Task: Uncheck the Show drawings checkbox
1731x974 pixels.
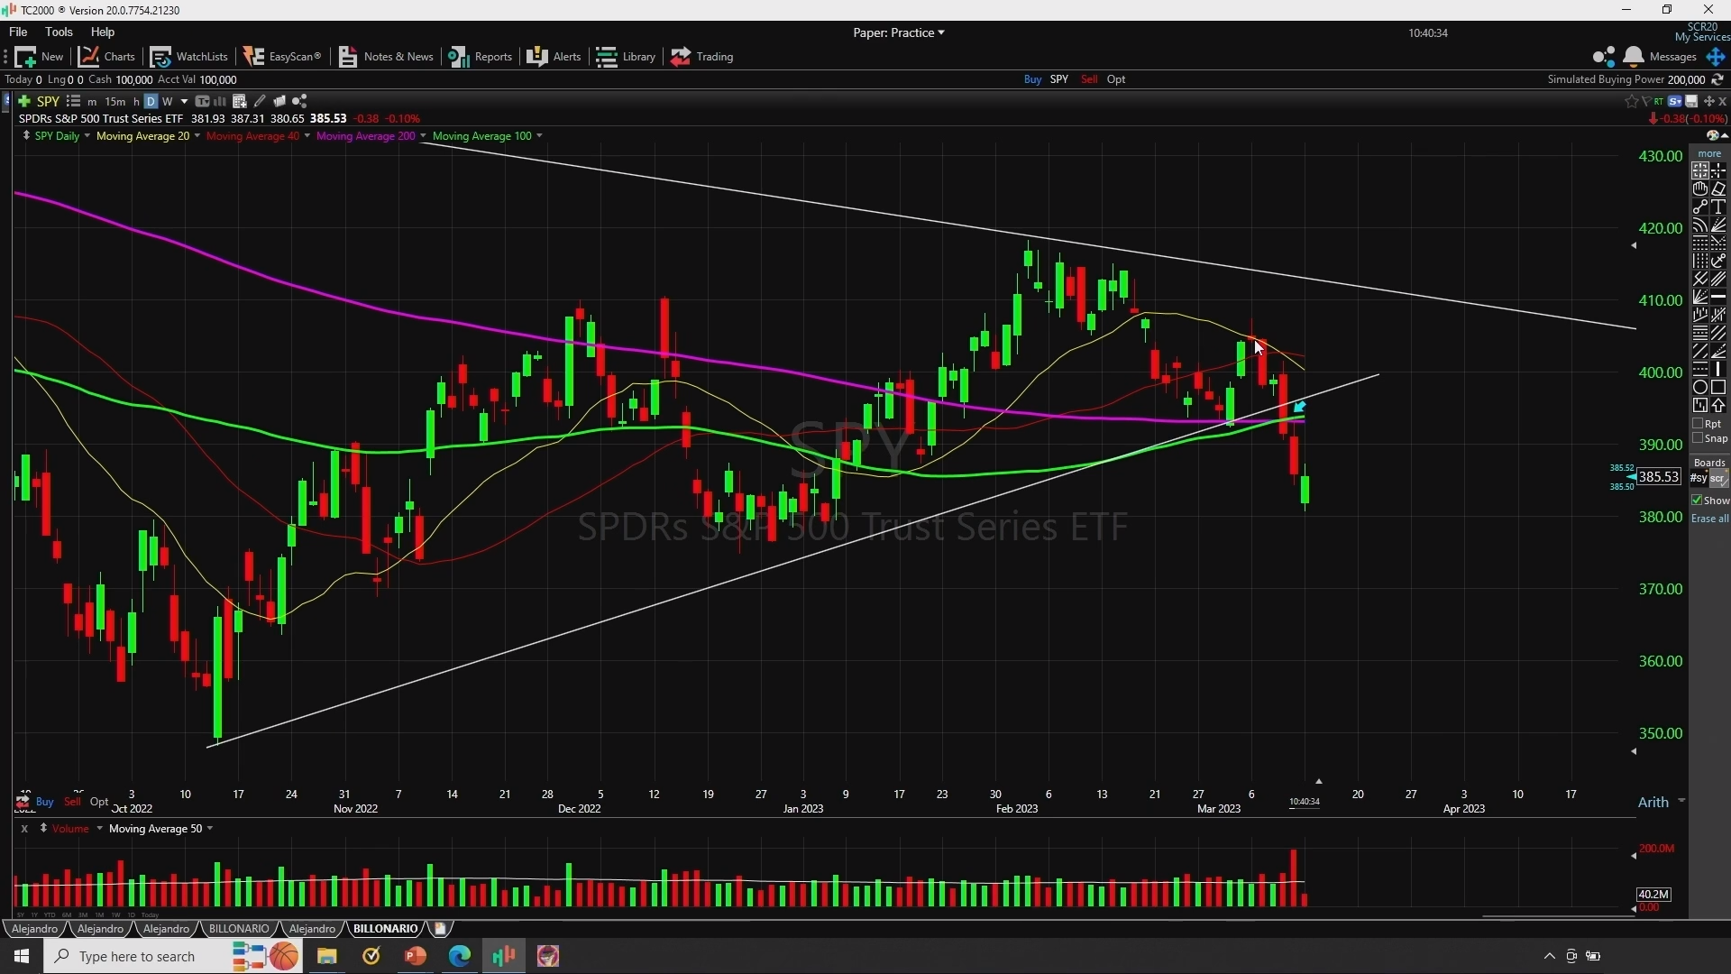Action: [x=1698, y=500]
